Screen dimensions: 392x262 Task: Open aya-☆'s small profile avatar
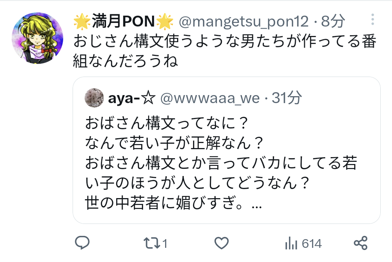click(x=94, y=98)
